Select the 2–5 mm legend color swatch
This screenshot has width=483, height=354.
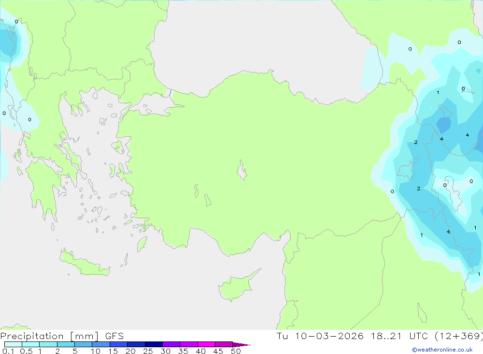66,344
